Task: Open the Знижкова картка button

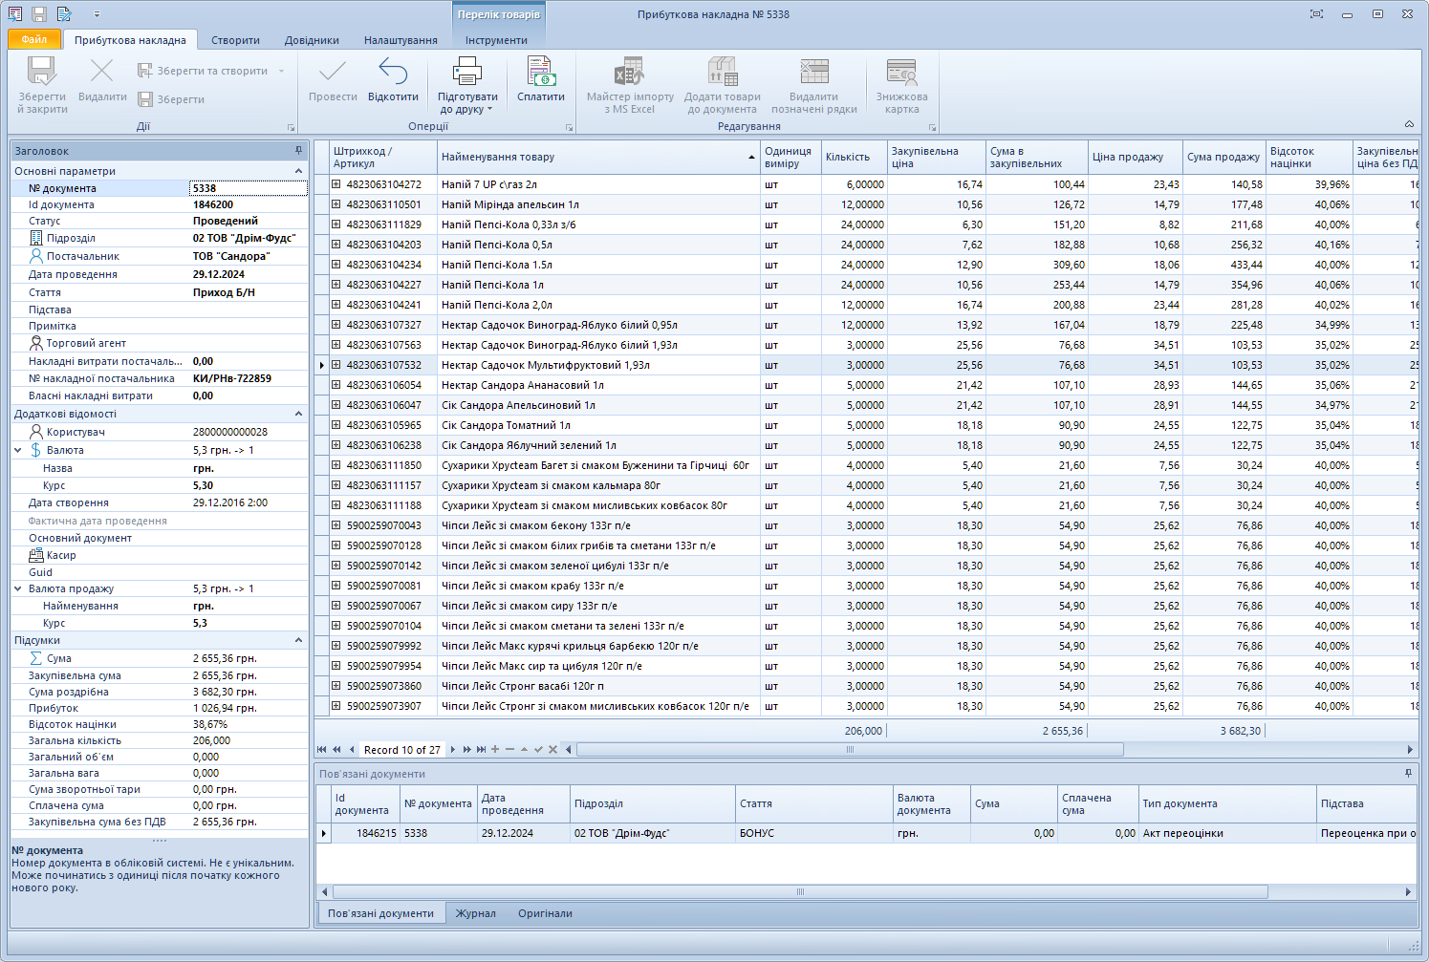Action: tap(901, 85)
